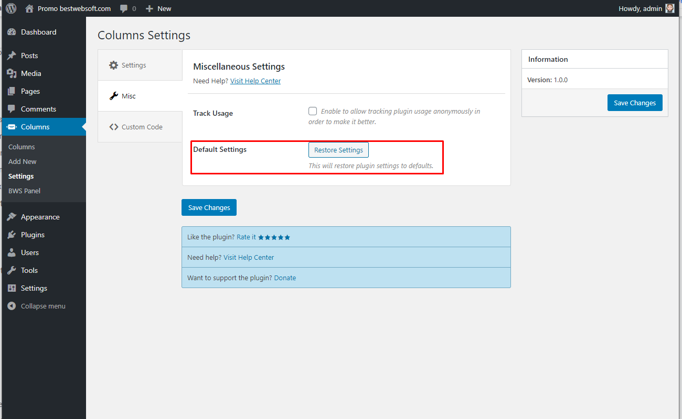Click the wrench icon on Misc tab
This screenshot has width=682, height=419.
point(113,96)
